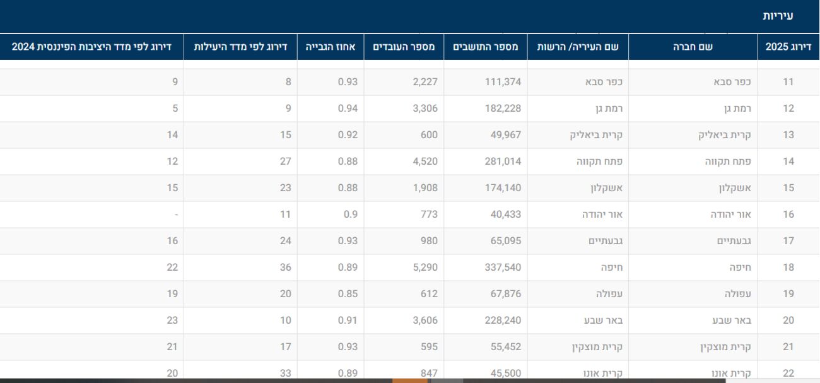Select the 'מספר העובדים' column header
This screenshot has height=383, width=820.
(x=404, y=47)
